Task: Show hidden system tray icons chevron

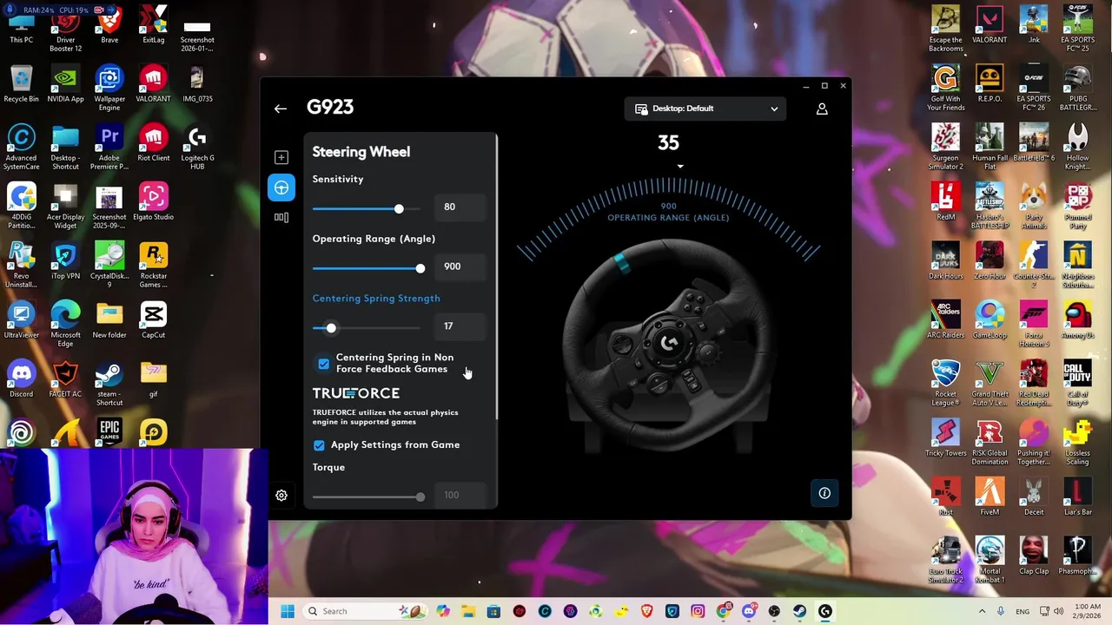Action: [983, 611]
